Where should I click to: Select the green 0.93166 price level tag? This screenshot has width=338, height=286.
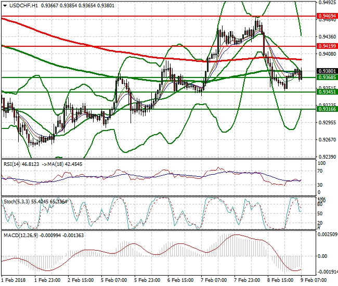[327, 109]
